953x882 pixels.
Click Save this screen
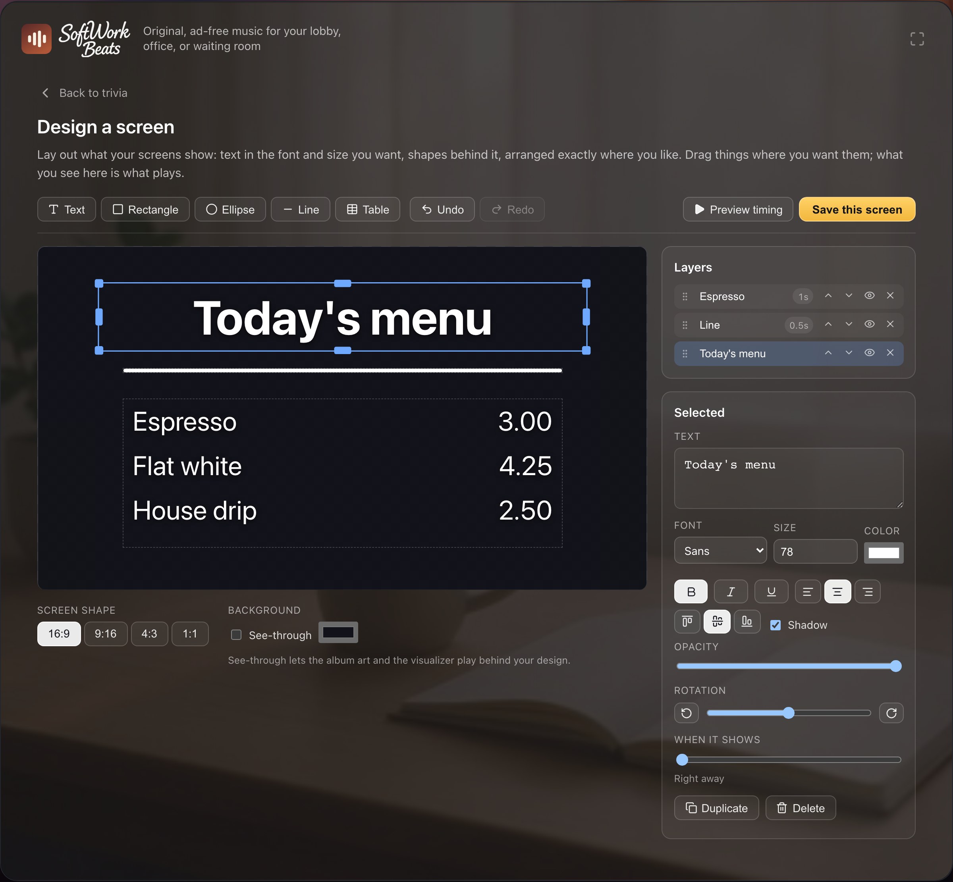coord(857,210)
